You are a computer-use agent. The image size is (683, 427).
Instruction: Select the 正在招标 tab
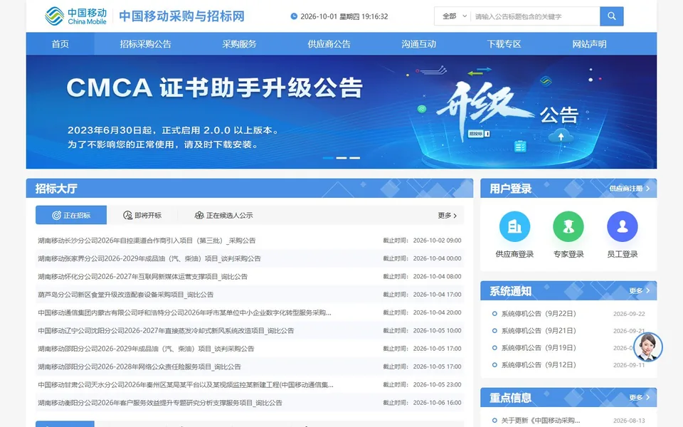click(71, 215)
